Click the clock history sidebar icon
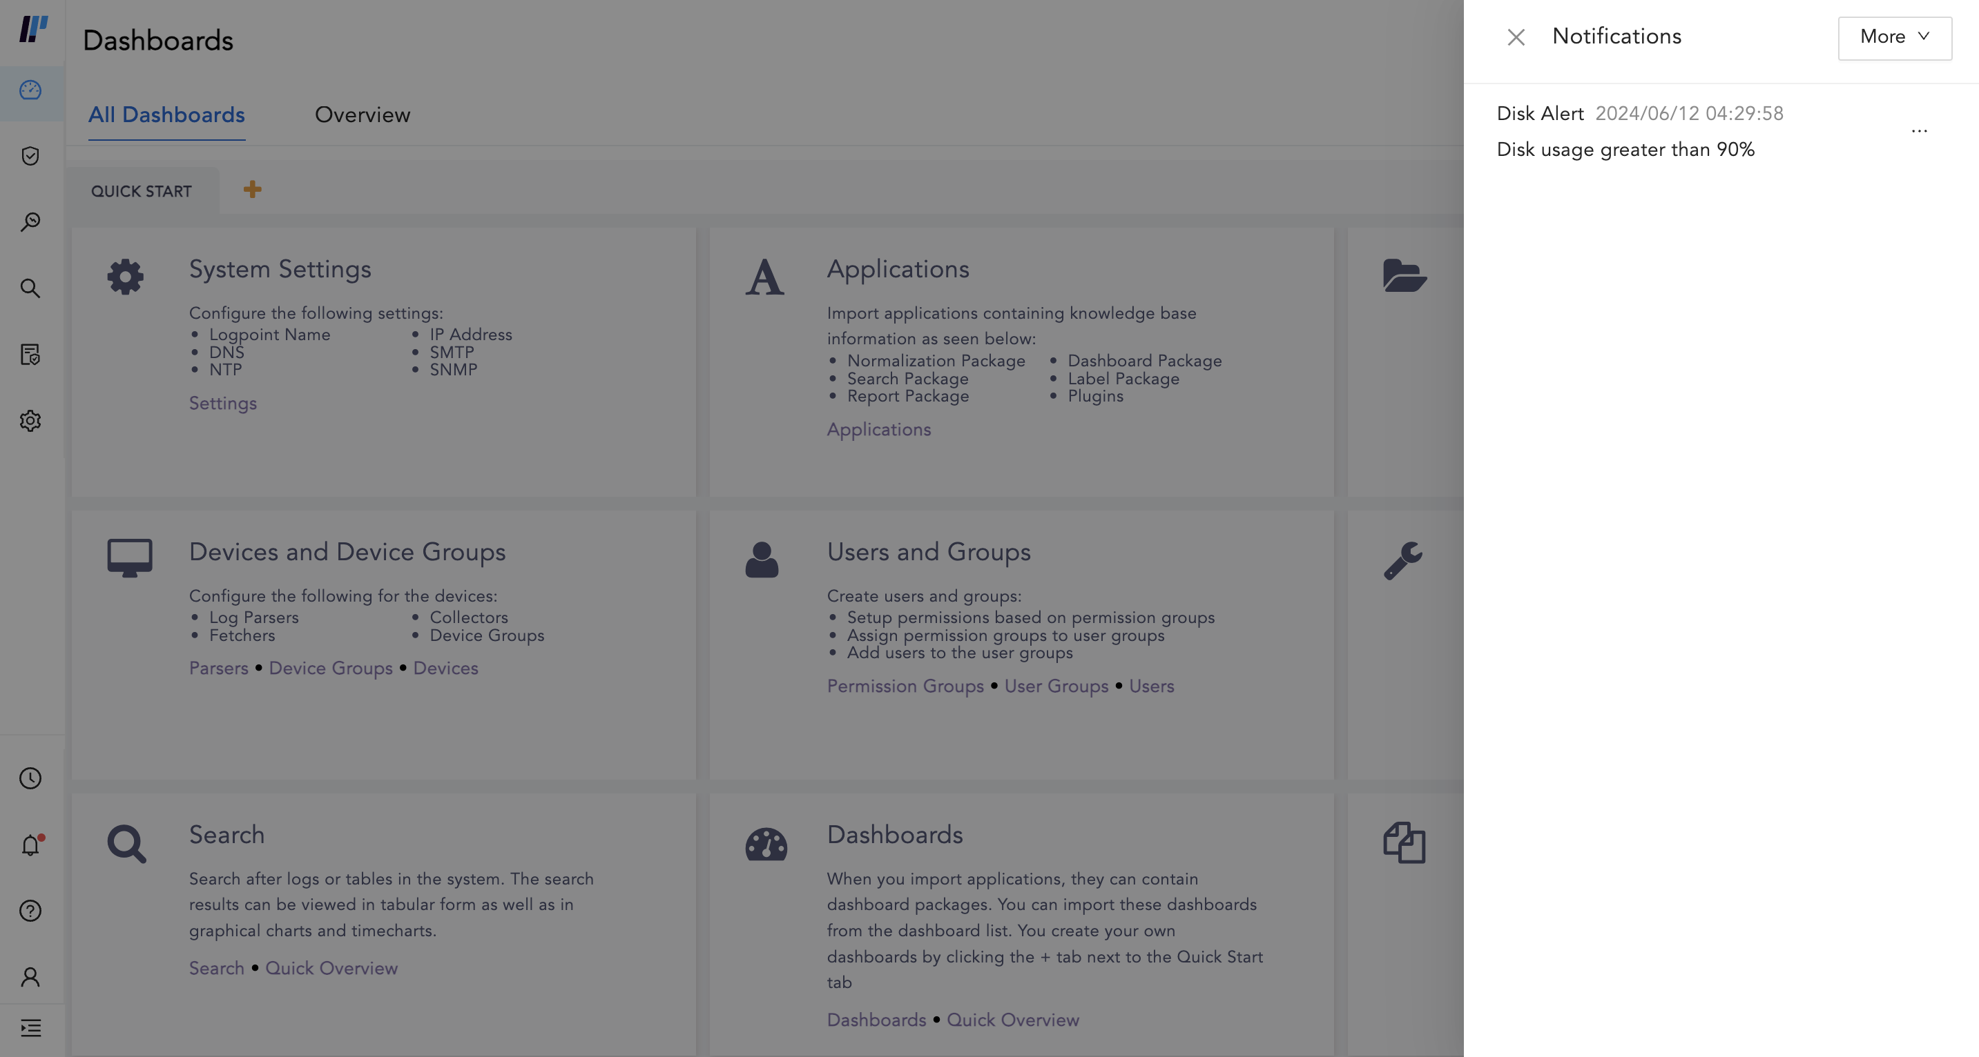This screenshot has height=1057, width=1979. click(31, 778)
